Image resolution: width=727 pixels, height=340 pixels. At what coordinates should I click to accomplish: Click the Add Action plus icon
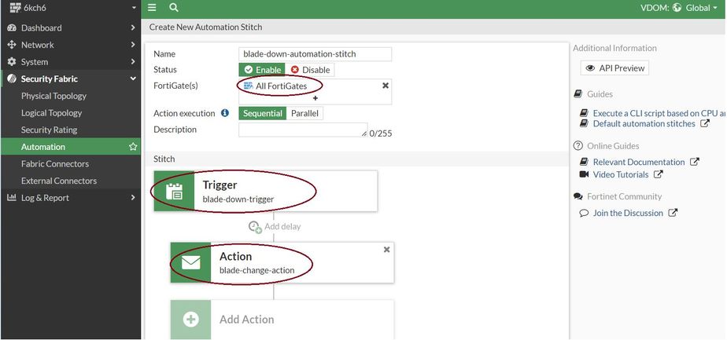[x=191, y=320]
